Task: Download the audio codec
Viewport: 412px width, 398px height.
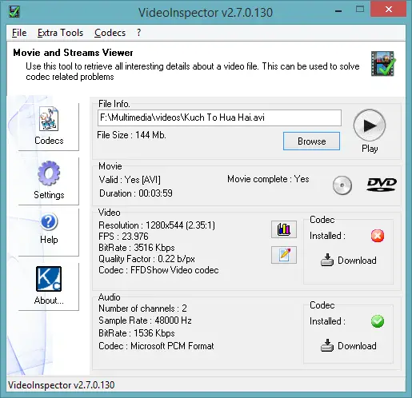Action: pos(348,346)
